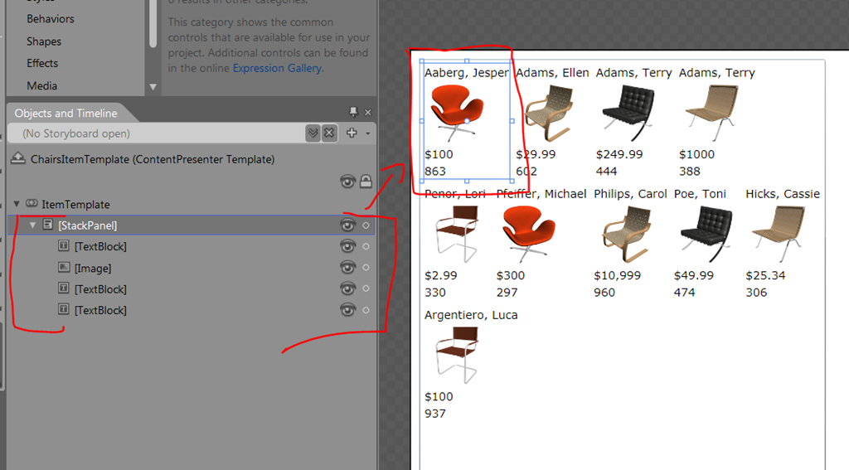The width and height of the screenshot is (849, 470).
Task: Select the ItemTemplate row label
Action: (x=75, y=205)
